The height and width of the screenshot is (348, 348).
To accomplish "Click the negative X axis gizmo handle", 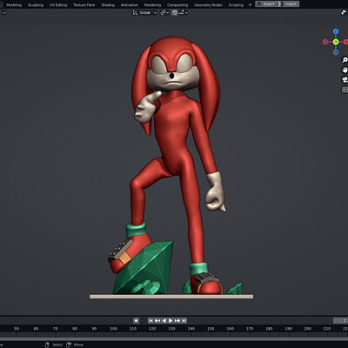I will (x=325, y=42).
